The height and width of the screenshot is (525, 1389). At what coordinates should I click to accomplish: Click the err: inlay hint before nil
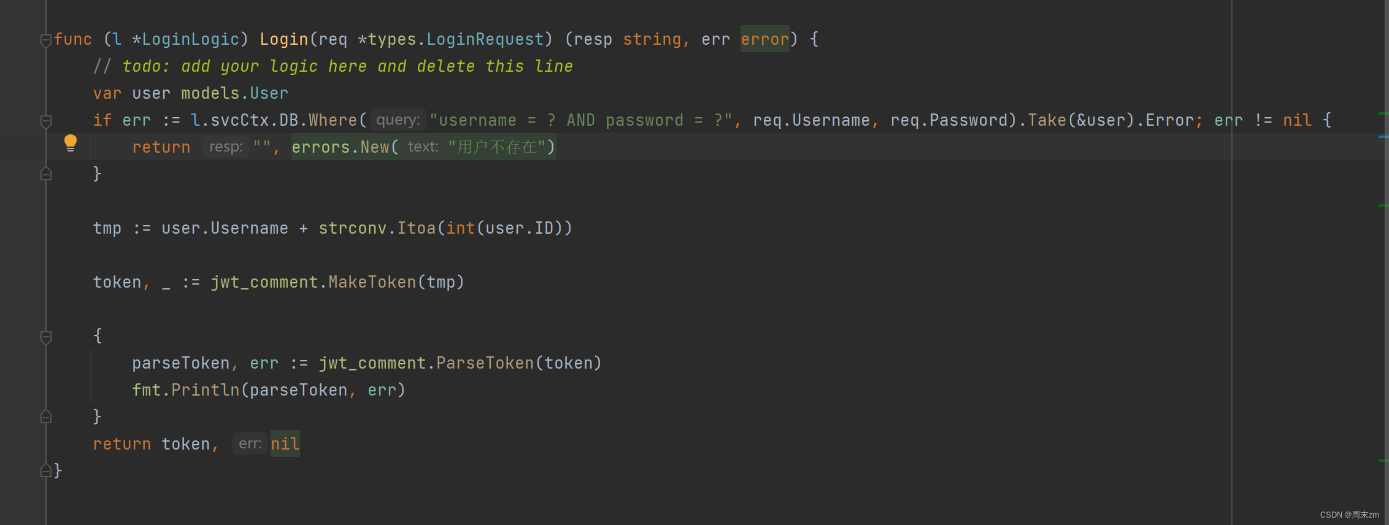click(250, 444)
